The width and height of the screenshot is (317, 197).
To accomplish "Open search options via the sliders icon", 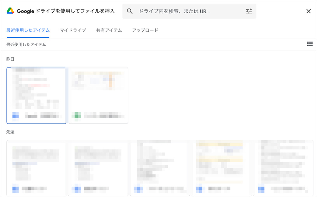I will tap(249, 11).
